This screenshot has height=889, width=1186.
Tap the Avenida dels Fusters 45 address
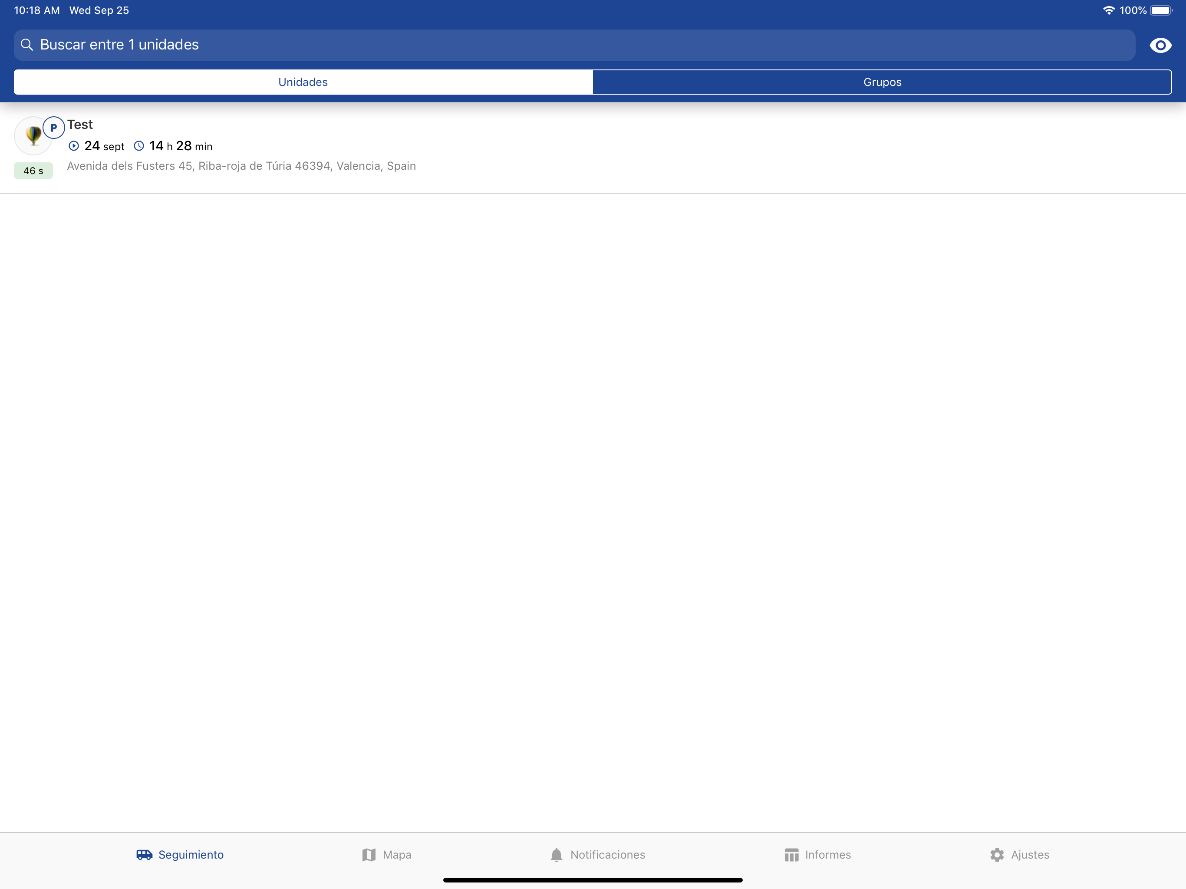pyautogui.click(x=241, y=166)
